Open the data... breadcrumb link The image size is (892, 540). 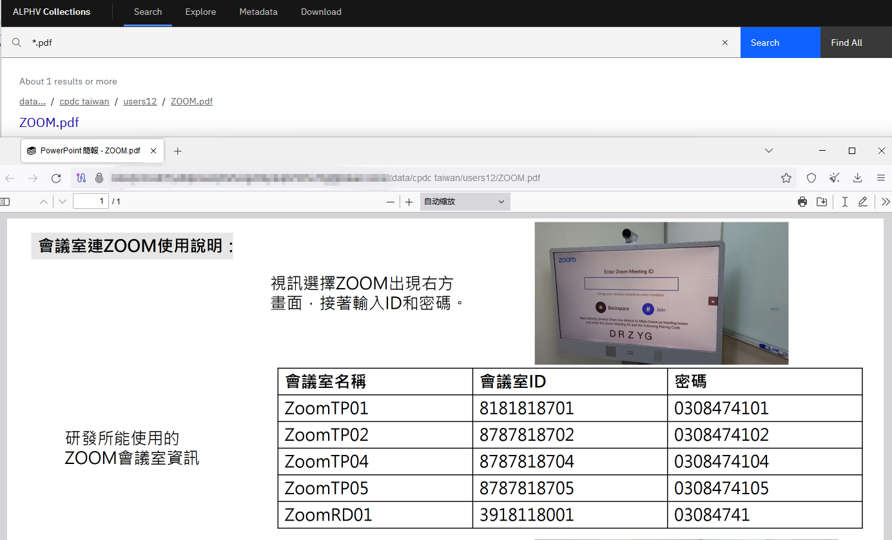tap(32, 101)
